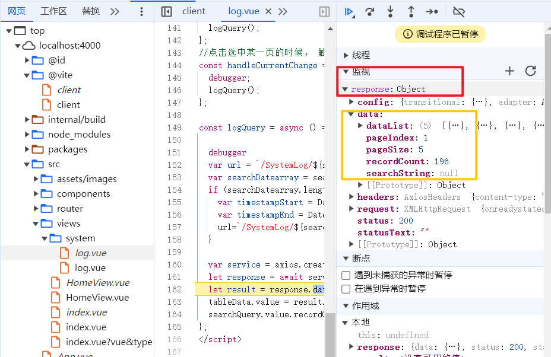Expand the components folder

(36, 194)
